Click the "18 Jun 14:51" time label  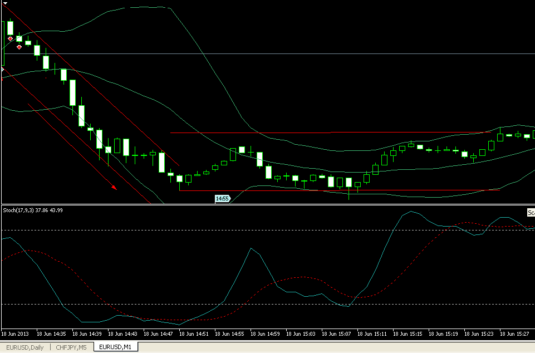tap(194, 334)
